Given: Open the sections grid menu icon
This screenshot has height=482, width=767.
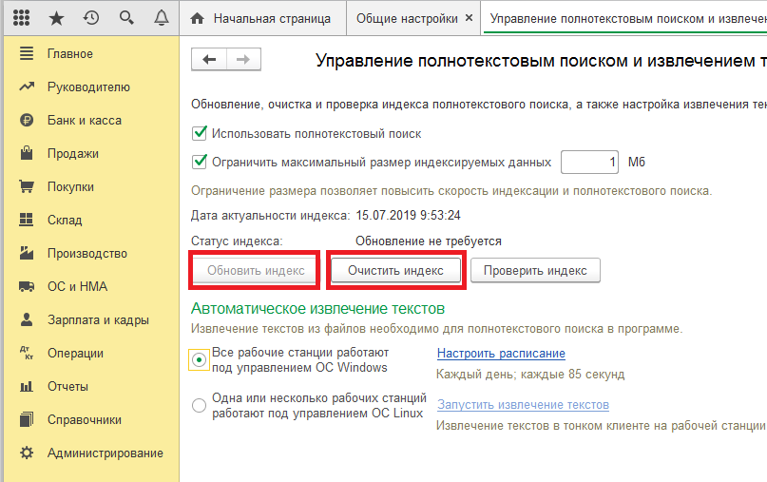Looking at the screenshot, I should (x=21, y=18).
